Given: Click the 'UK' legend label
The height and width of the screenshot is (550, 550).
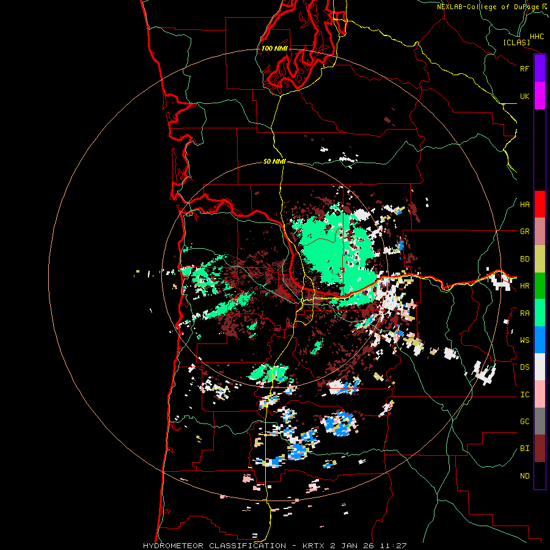Looking at the screenshot, I should click(x=524, y=96).
